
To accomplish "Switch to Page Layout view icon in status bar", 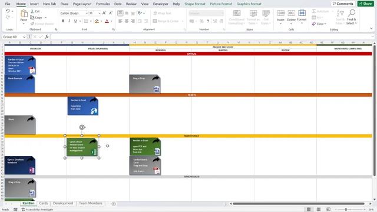I will pos(319,210).
